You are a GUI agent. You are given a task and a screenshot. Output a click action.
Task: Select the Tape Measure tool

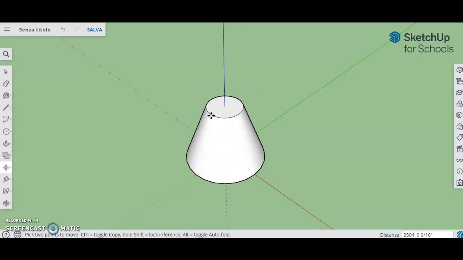pyautogui.click(x=6, y=179)
